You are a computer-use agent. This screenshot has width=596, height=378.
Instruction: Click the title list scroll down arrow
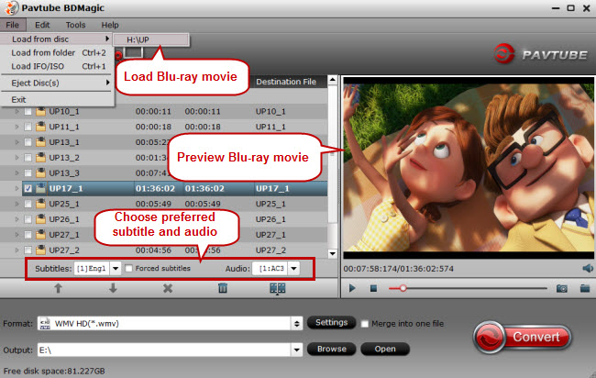pyautogui.click(x=333, y=253)
